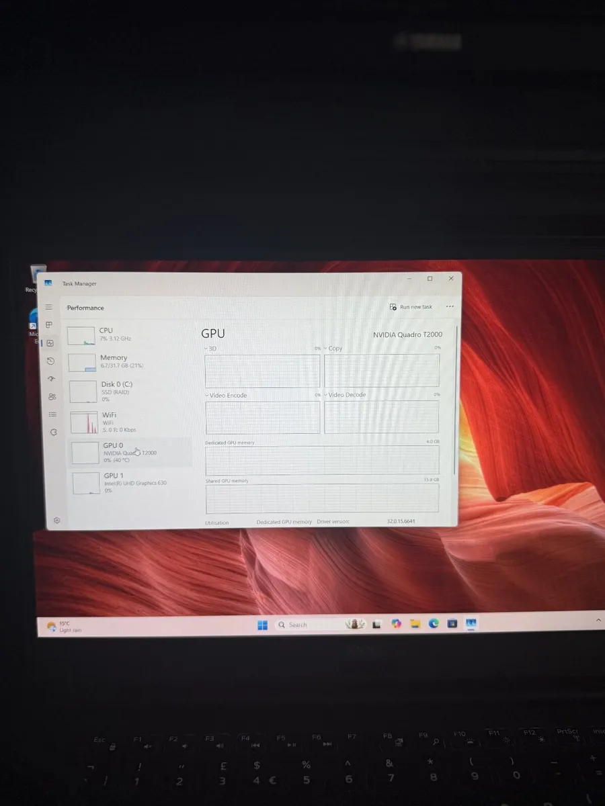Click driver version 32.0.15.6641 value

tap(401, 521)
